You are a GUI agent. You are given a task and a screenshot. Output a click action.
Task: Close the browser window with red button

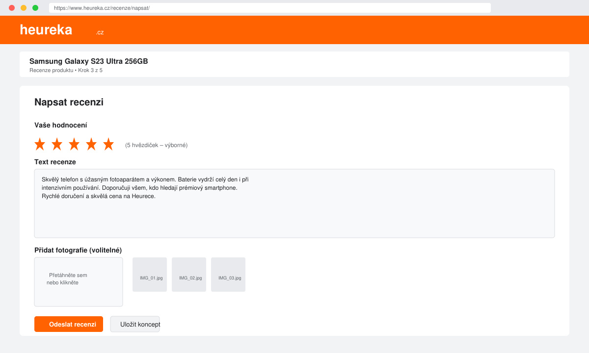click(x=12, y=8)
